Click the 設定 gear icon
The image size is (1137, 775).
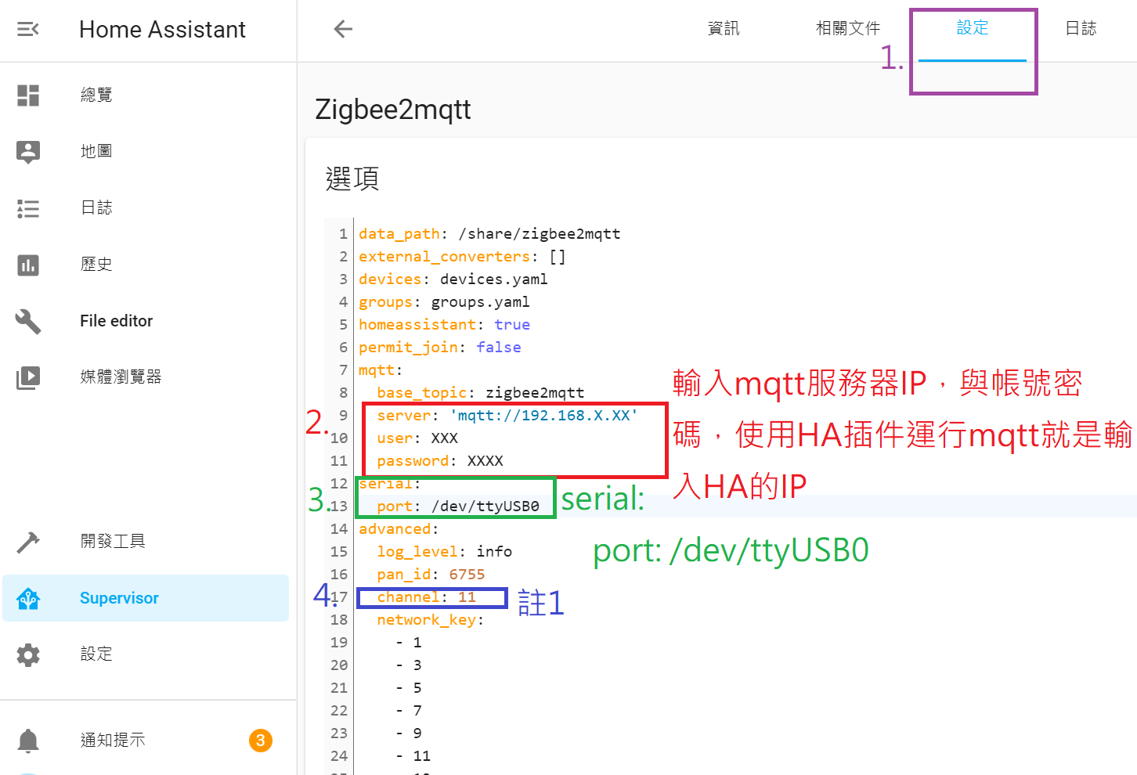pos(28,654)
